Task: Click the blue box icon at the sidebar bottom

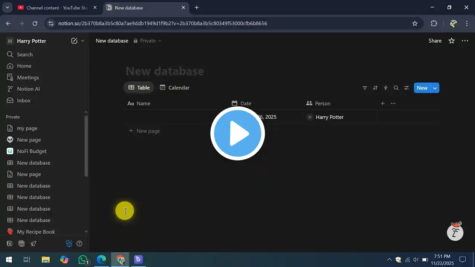Action: (69, 244)
